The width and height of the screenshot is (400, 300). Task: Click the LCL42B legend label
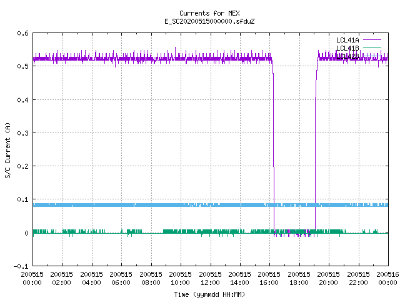pyautogui.click(x=347, y=56)
